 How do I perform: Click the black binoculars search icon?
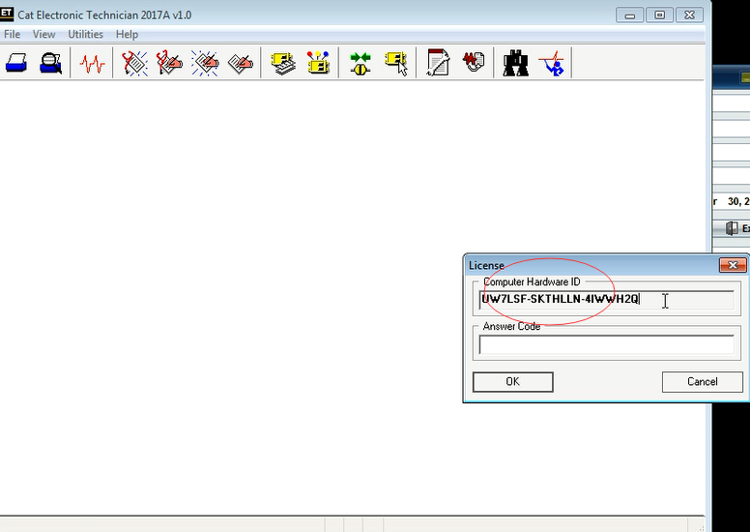(x=516, y=63)
